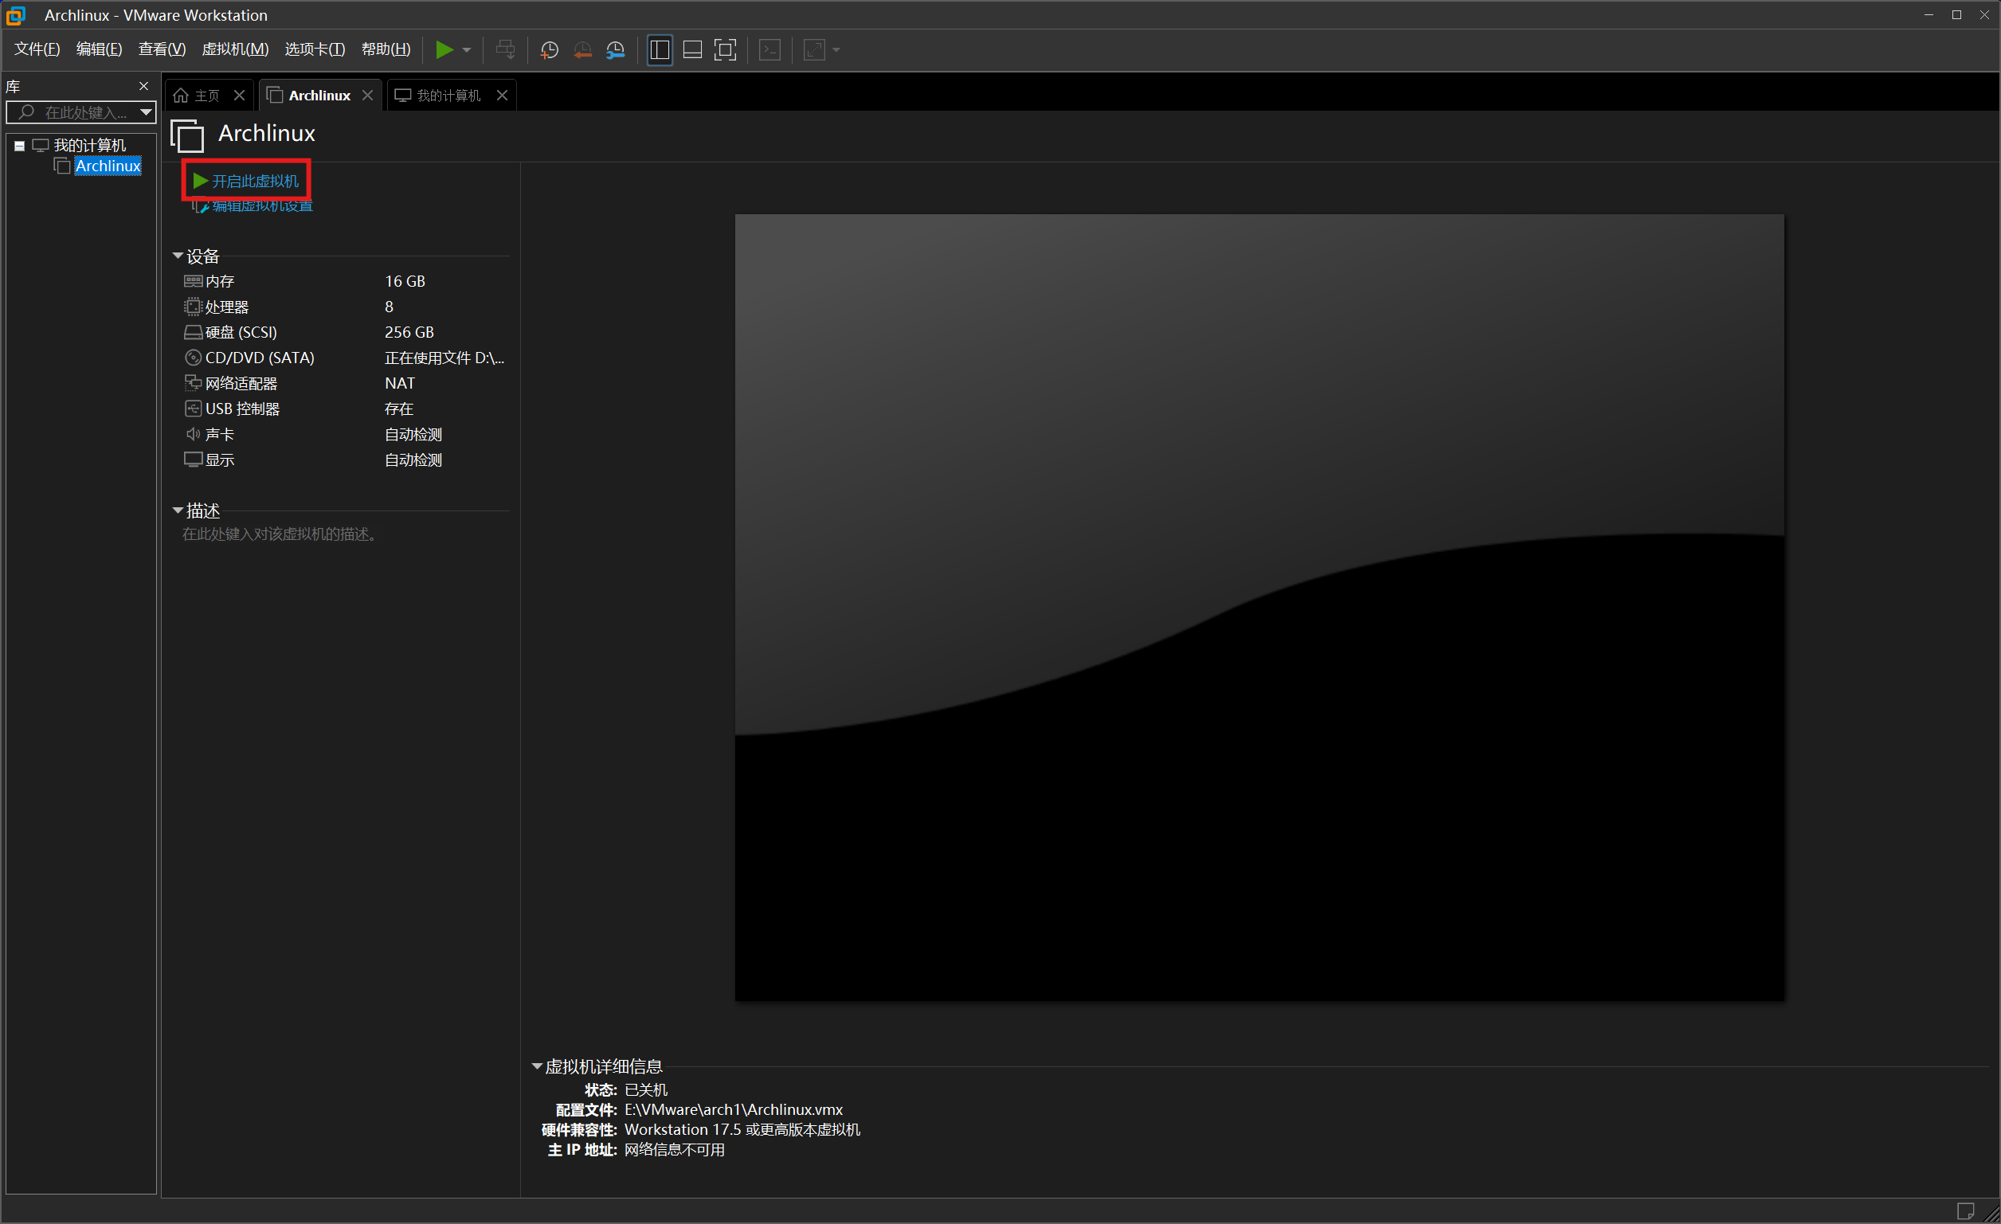Toggle the library sidebar view icon

pos(660,50)
